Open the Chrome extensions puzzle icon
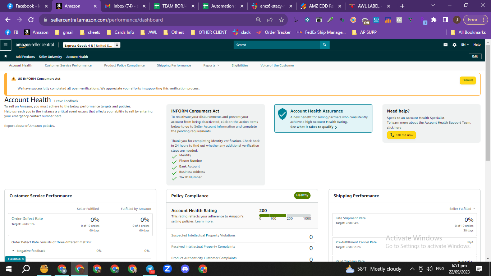491x276 pixels. point(434,20)
